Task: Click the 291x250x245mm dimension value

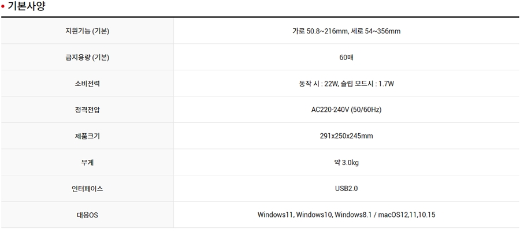Action: pos(346,136)
